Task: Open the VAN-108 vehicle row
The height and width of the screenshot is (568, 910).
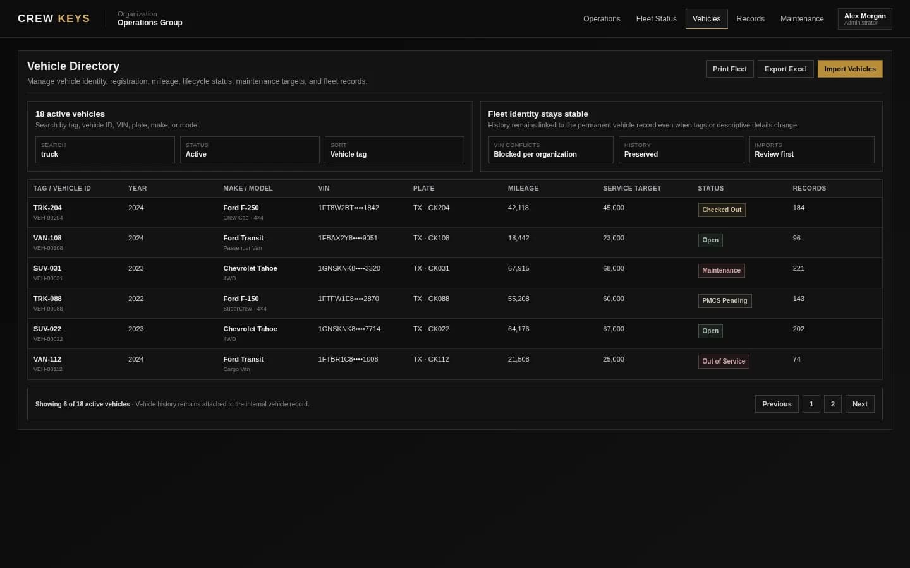Action: [454, 243]
